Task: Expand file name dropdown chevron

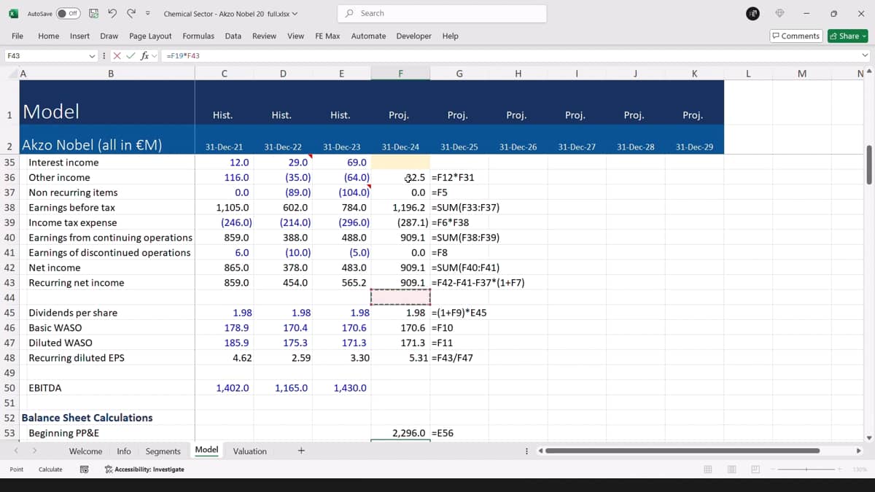Action: pyautogui.click(x=295, y=14)
